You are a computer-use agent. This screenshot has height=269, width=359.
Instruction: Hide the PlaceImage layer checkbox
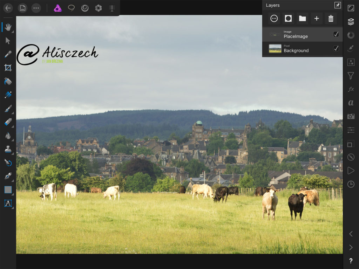pos(336,34)
